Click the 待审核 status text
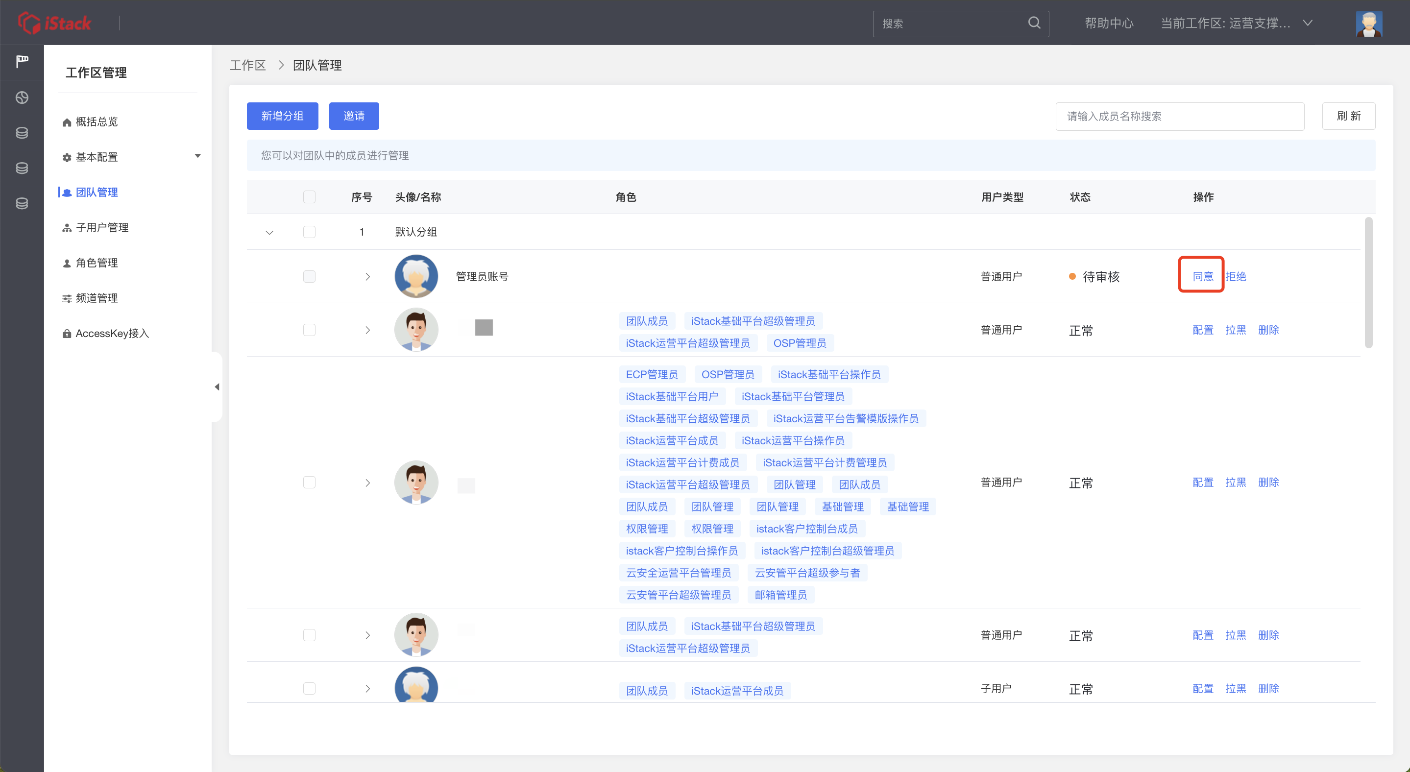 point(1101,277)
